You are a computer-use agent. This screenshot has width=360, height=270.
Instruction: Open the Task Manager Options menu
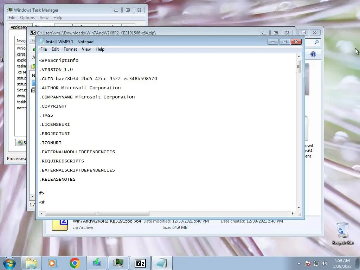pyautogui.click(x=27, y=18)
